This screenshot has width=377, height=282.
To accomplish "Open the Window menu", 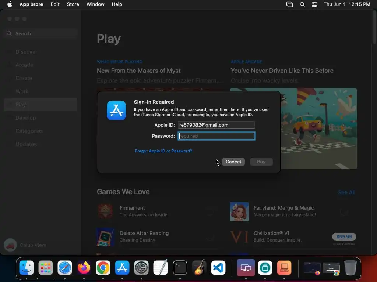I will coord(95,4).
